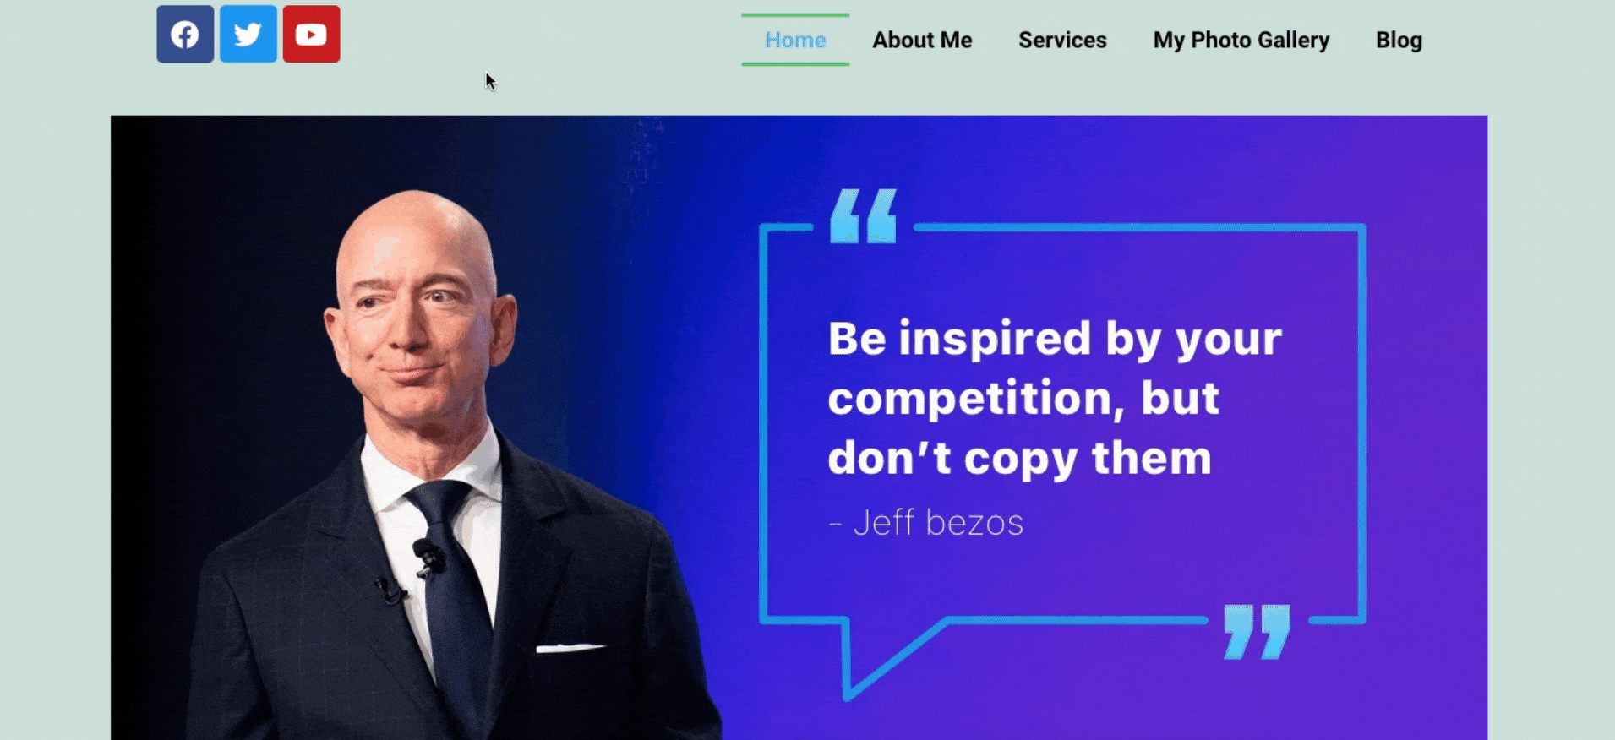Image resolution: width=1615 pixels, height=740 pixels.
Task: Open My Photo Gallery menu link
Action: pyautogui.click(x=1241, y=40)
